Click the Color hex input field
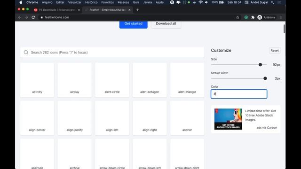 click(x=239, y=94)
